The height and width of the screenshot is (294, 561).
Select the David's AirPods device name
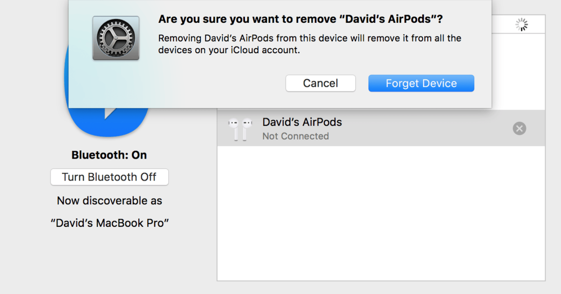(302, 122)
